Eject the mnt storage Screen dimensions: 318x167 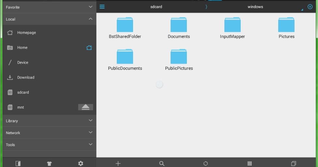(85, 107)
